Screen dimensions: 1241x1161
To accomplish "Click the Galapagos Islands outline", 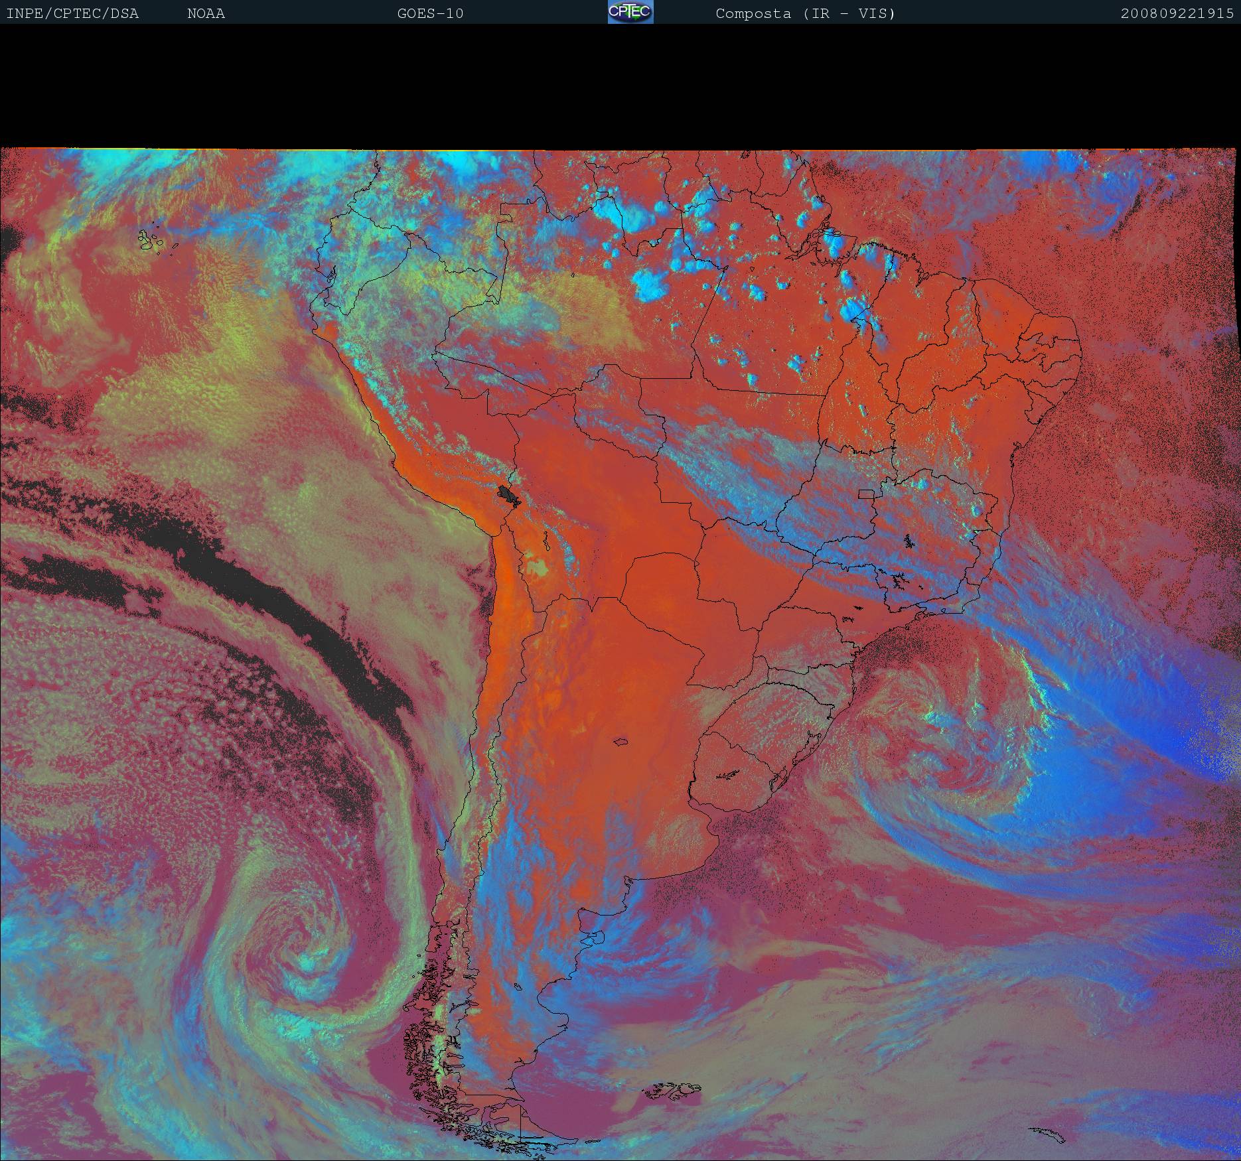I will coord(151,239).
